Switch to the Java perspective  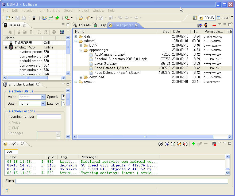coord(223,18)
